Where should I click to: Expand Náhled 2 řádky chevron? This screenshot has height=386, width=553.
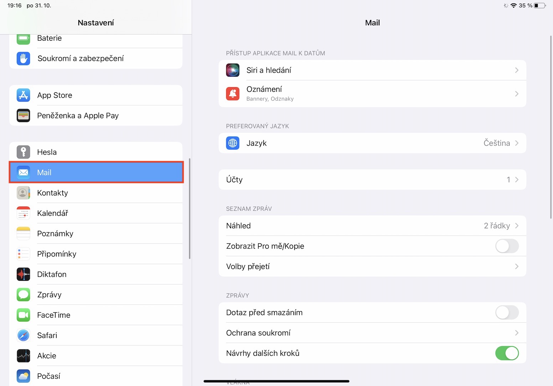click(517, 226)
